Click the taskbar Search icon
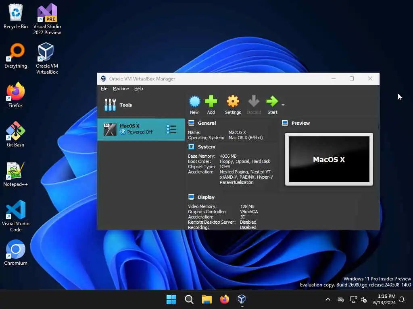 pos(189,299)
